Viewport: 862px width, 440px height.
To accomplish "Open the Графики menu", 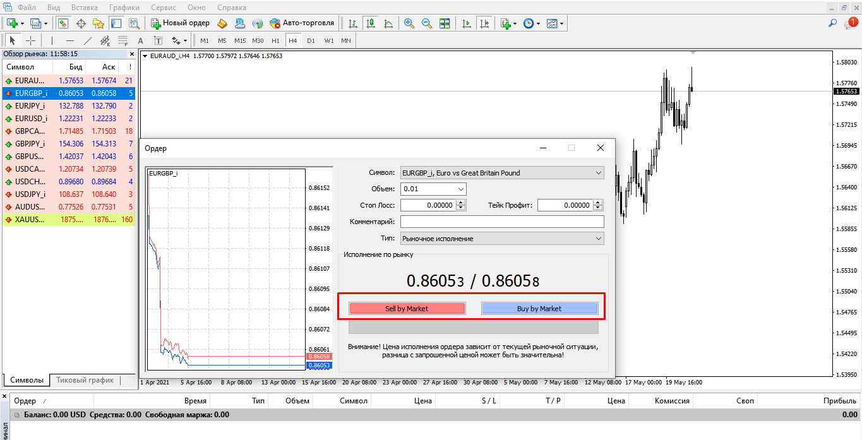I will point(124,8).
